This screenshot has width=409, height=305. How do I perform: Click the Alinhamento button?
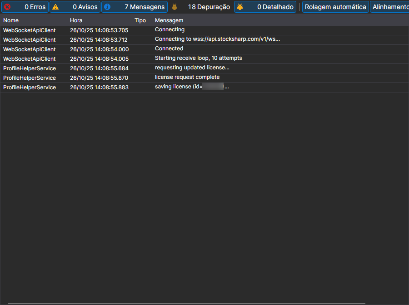coord(389,7)
